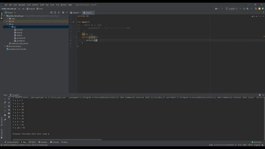Toggle soft-wrap in Run console
265x149 pixels.
(9, 106)
